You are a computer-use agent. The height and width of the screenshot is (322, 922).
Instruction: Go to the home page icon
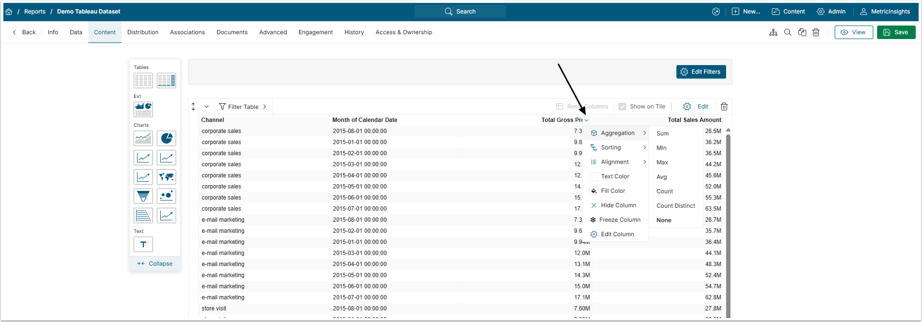click(9, 12)
